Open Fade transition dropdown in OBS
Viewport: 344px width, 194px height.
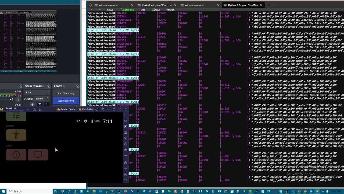[37, 92]
